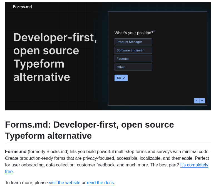Click the main page heading Forms.md: Developer-first
Screen dimensions: 216x190
[x=90, y=130]
